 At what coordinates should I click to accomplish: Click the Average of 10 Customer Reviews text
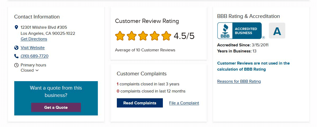tap(145, 50)
